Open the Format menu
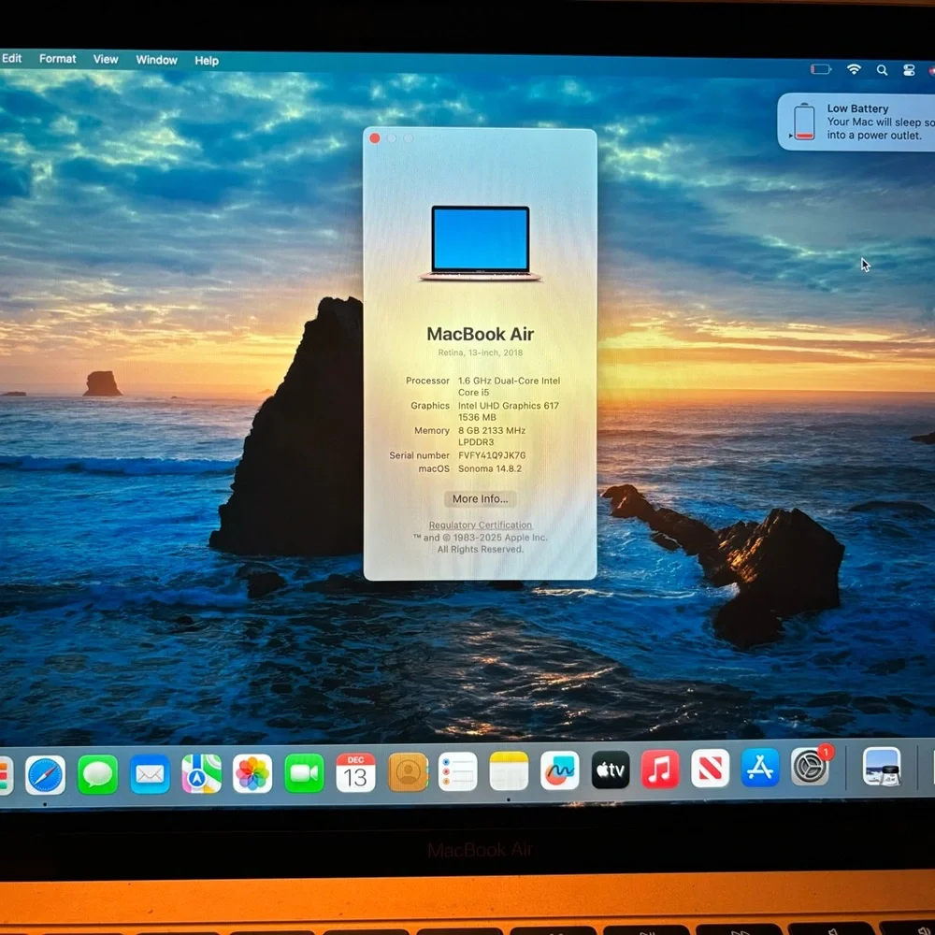 pyautogui.click(x=58, y=58)
